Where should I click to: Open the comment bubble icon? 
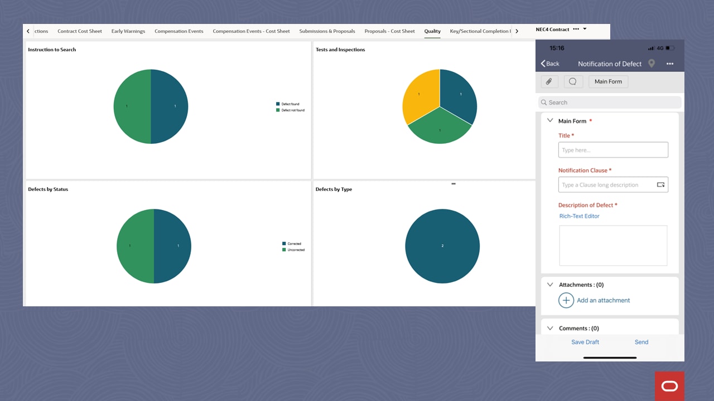click(x=573, y=81)
